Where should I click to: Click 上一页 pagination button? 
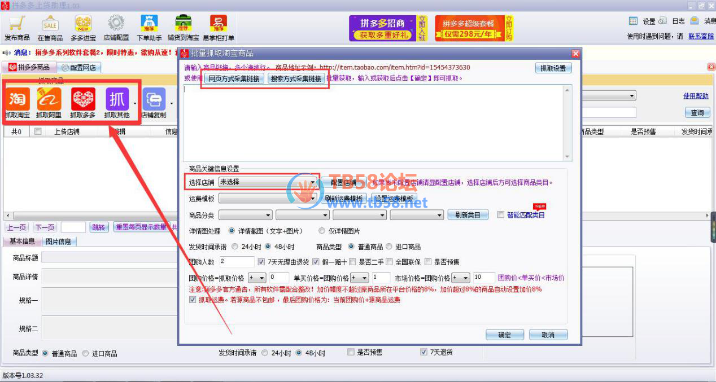coord(16,227)
